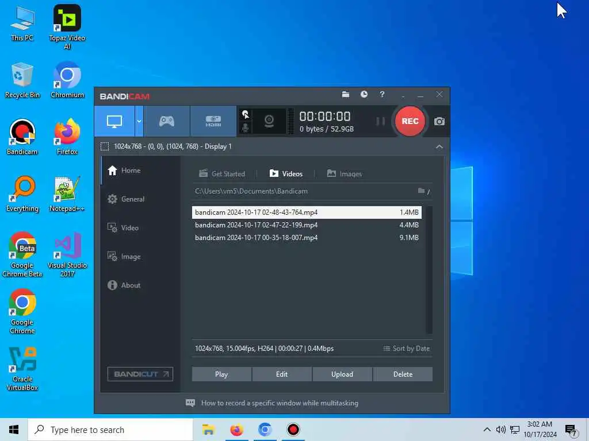Image resolution: width=589 pixels, height=441 pixels.
Task: Click the red REC button
Action: 410,121
